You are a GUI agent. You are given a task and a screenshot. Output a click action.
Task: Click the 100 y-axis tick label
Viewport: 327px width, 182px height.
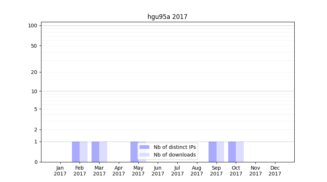point(33,25)
